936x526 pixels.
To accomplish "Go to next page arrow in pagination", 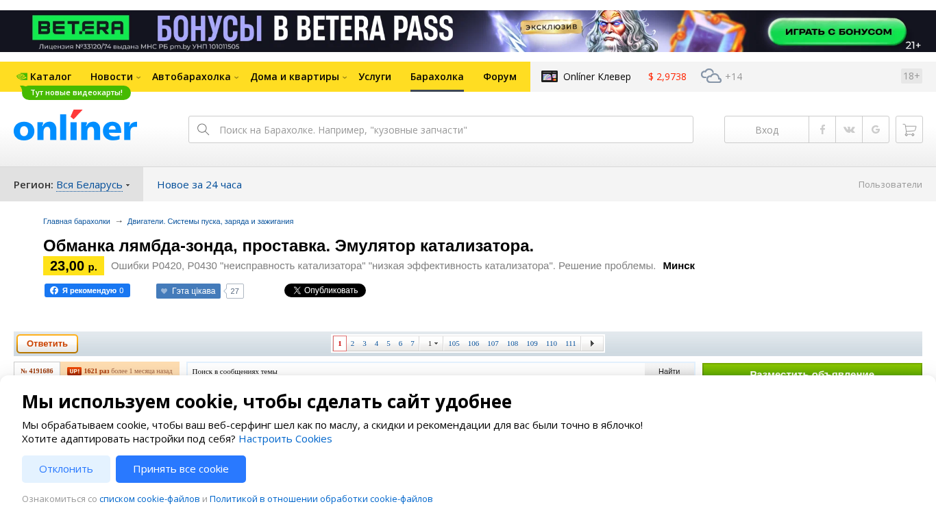I will point(592,343).
